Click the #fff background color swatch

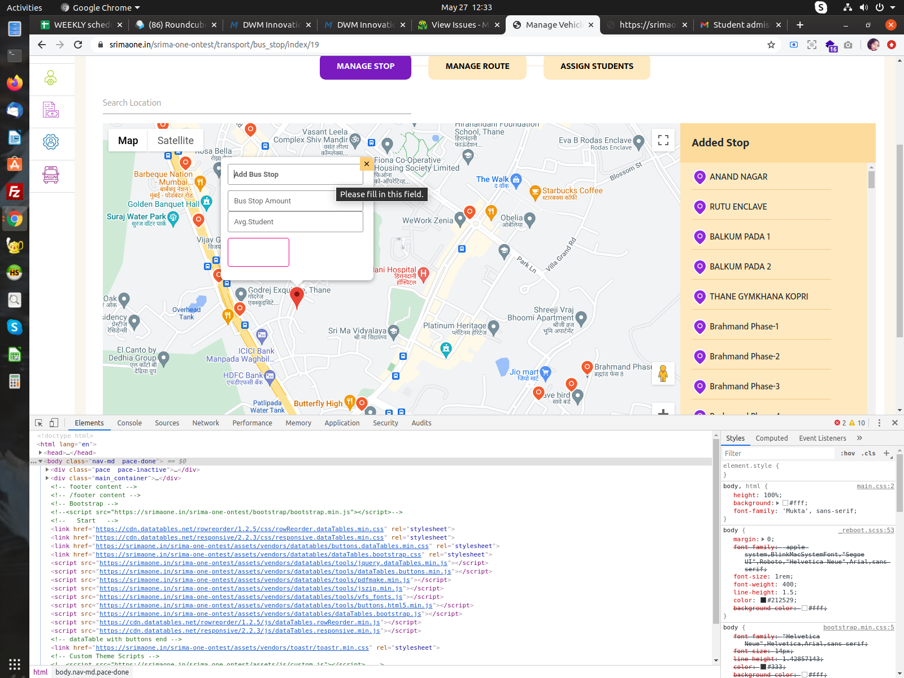[785, 503]
